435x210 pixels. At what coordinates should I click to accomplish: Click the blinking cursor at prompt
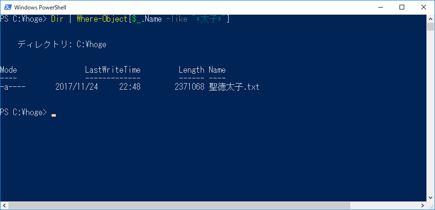53,115
